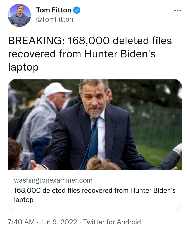This screenshot has width=190, height=231.
Task: Click the washingtonexaminer.com domain label
Action: [x=53, y=180]
